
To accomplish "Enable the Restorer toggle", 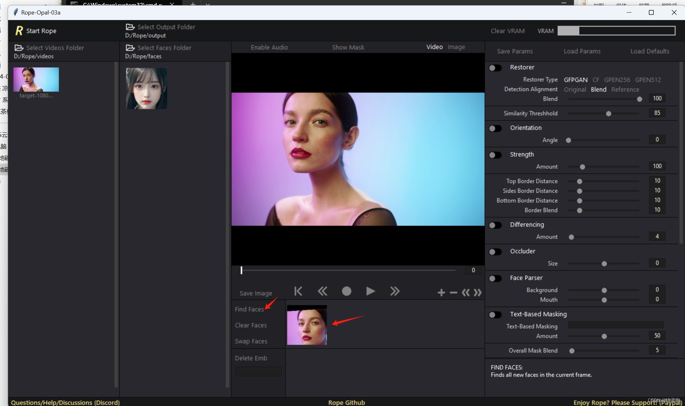I will [495, 68].
